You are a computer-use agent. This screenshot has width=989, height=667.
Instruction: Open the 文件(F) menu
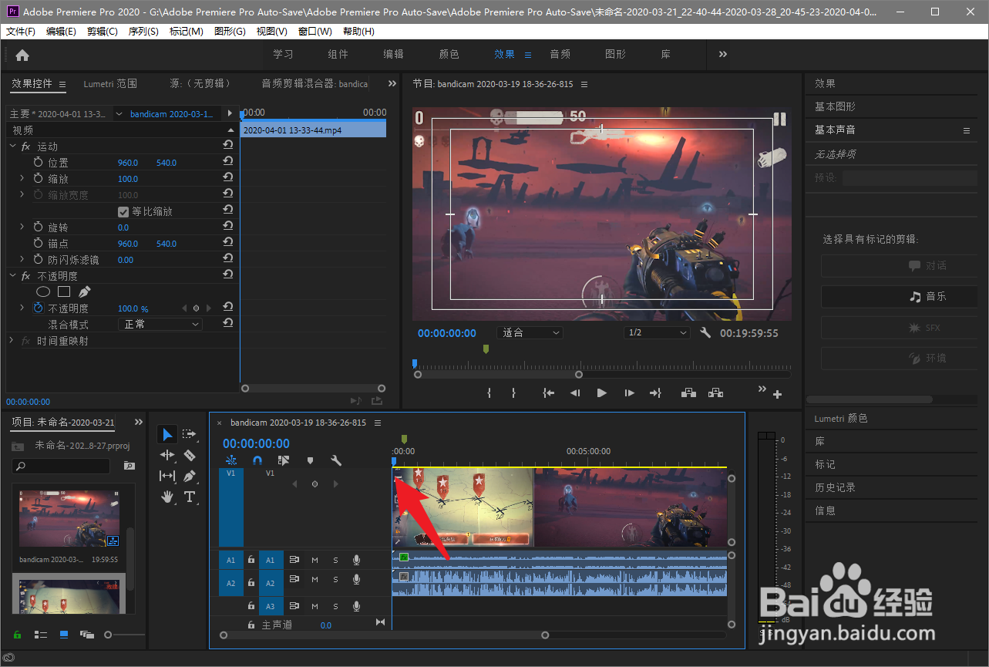(21, 32)
